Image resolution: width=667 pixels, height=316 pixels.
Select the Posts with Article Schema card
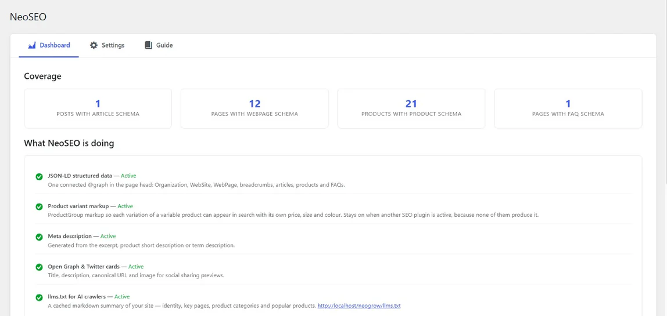tap(98, 108)
